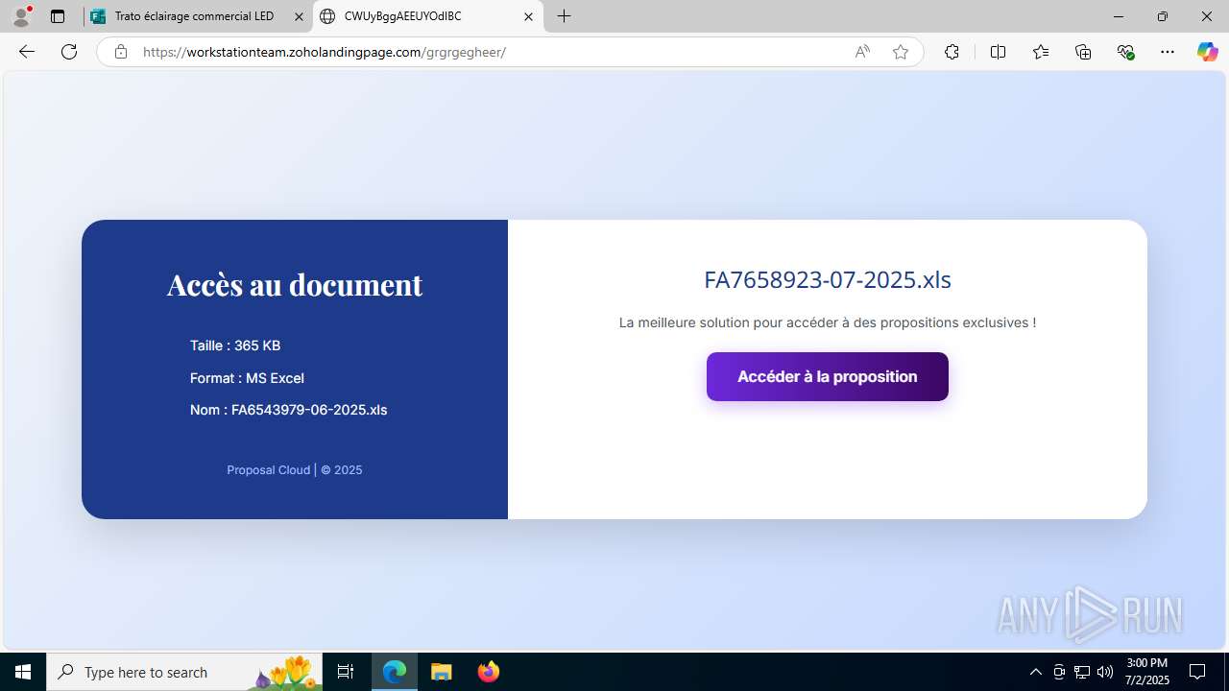Click the address bar URL

324,52
